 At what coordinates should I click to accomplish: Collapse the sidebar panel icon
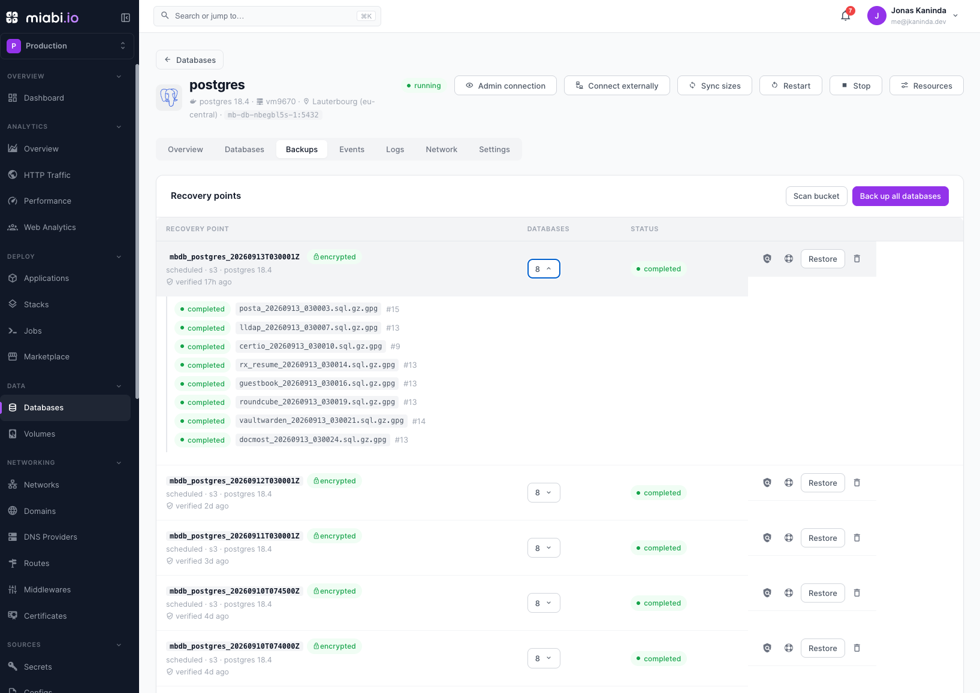click(125, 18)
